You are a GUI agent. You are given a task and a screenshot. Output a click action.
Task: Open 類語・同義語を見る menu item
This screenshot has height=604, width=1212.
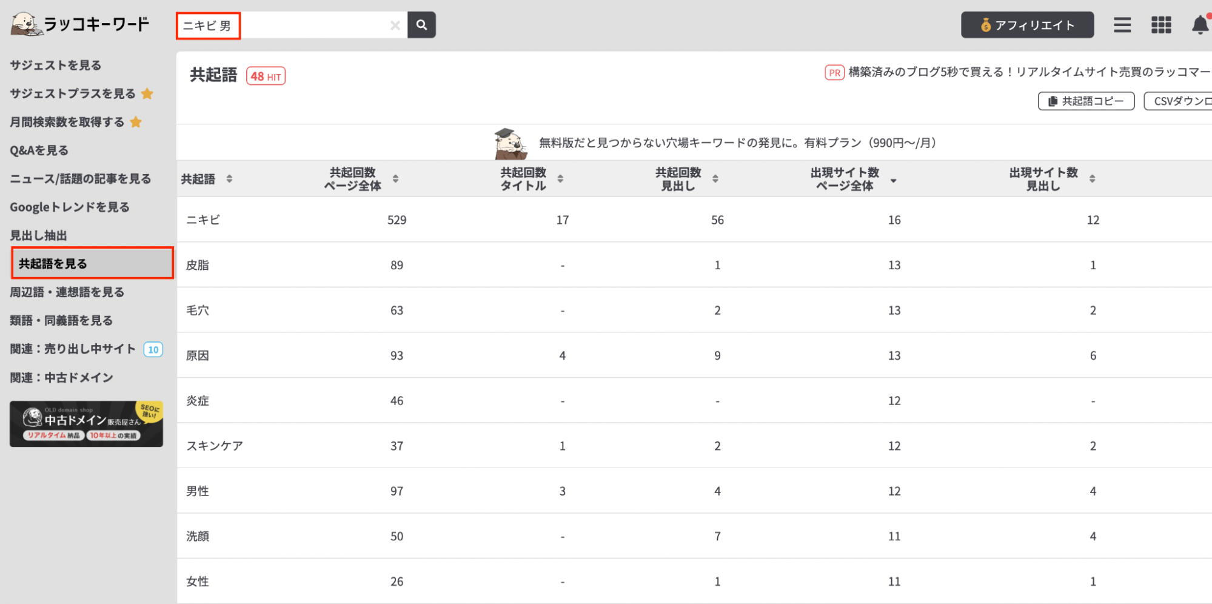pyautogui.click(x=61, y=321)
